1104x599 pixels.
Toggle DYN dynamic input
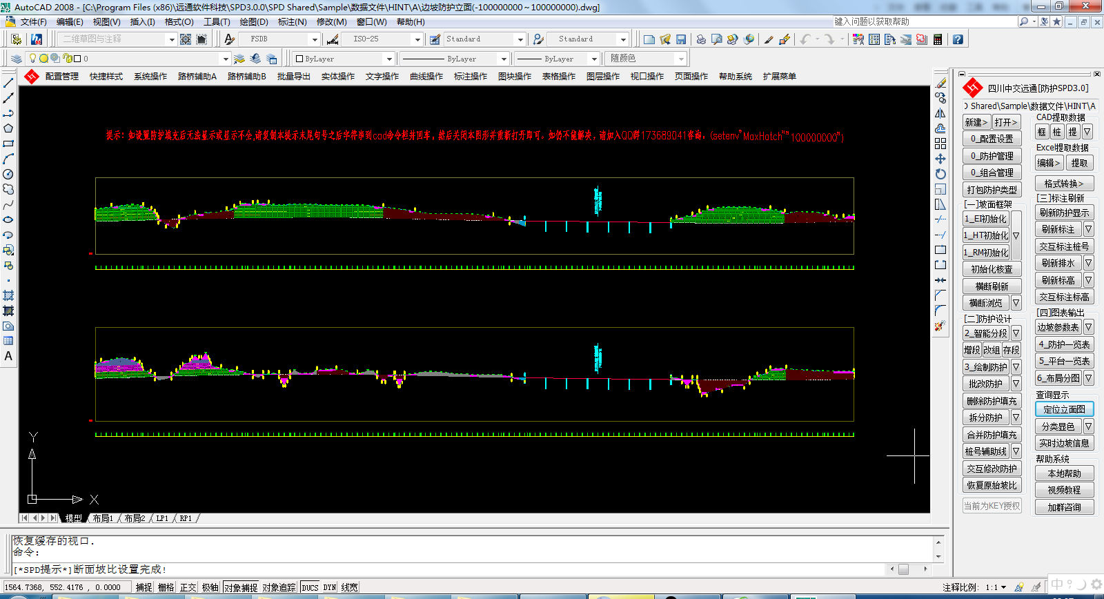330,587
